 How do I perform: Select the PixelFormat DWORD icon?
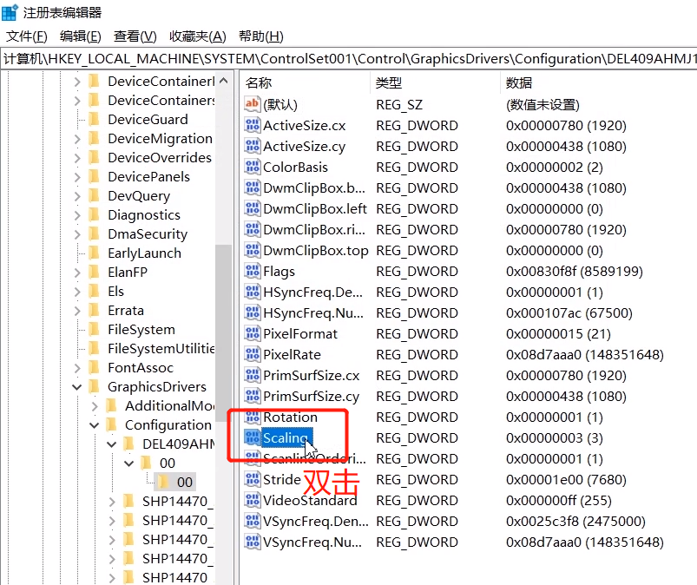coord(253,334)
